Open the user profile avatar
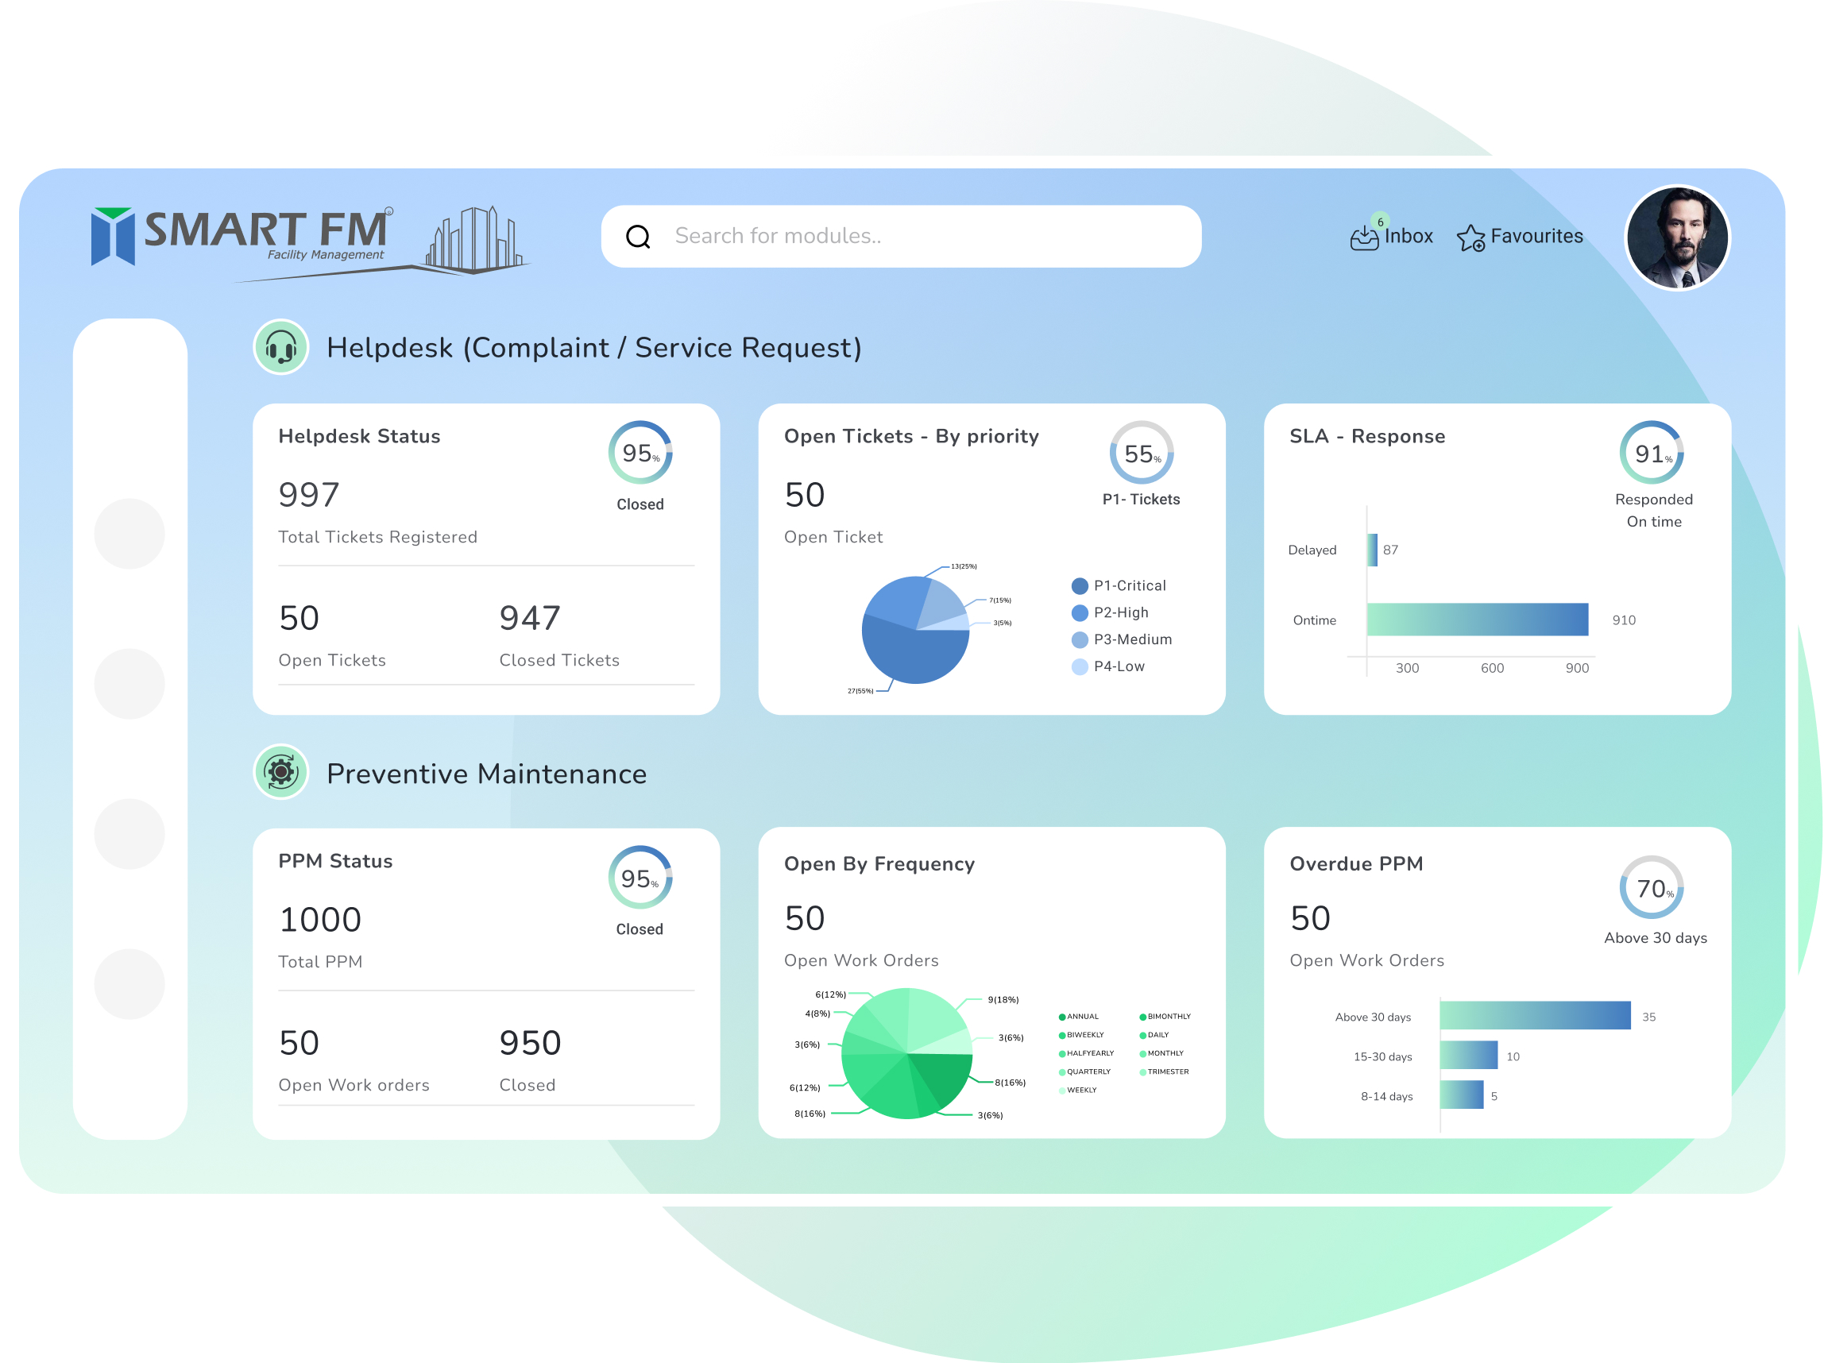Viewport: 1824px width, 1363px height. tap(1678, 238)
